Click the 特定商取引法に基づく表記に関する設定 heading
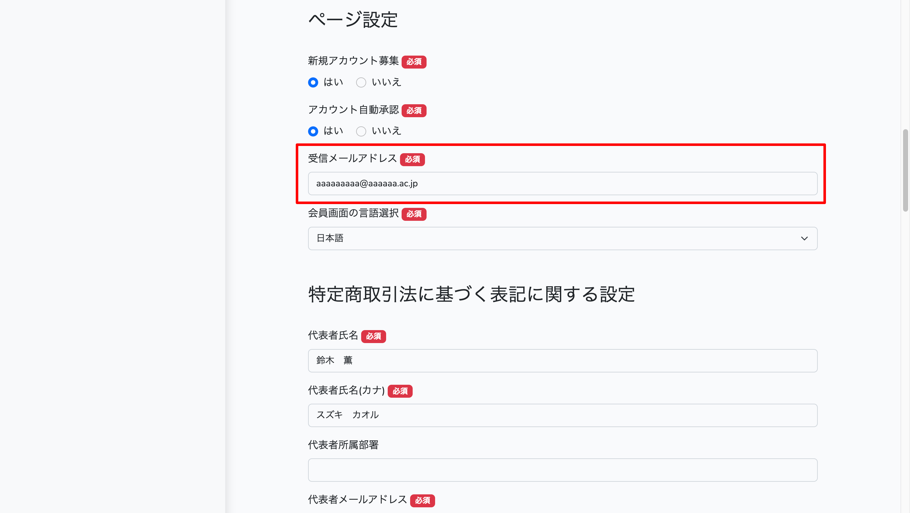Image resolution: width=910 pixels, height=513 pixels. tap(471, 294)
